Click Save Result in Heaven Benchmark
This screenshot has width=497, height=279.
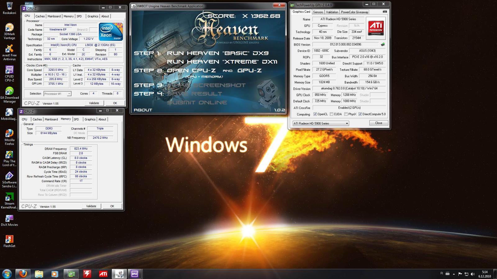pyautogui.click(x=194, y=94)
